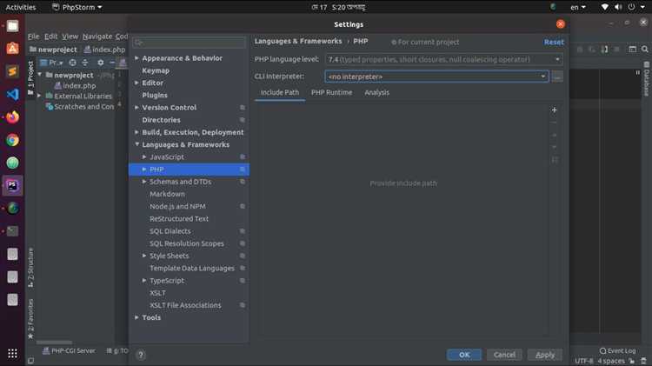Switch to the PHP Runtime tab
Screen dimensions: 652x366
(x=331, y=92)
